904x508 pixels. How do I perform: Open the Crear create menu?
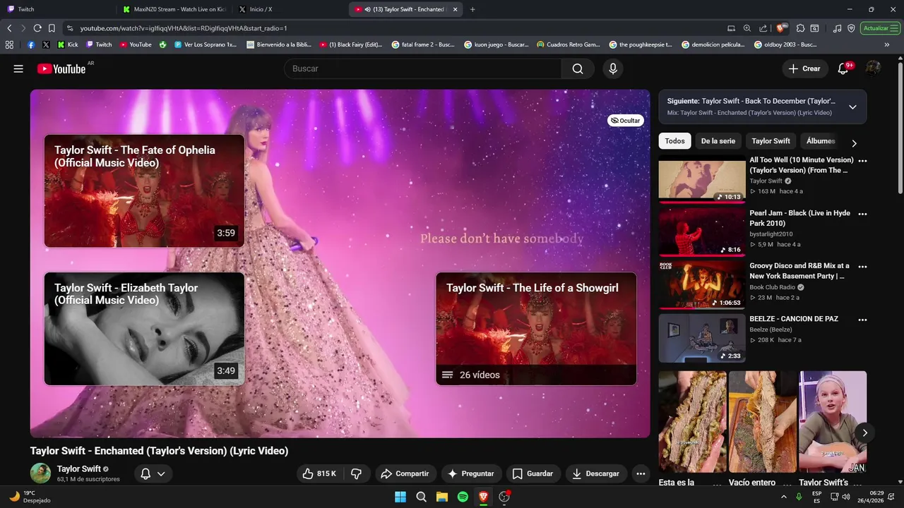(804, 68)
